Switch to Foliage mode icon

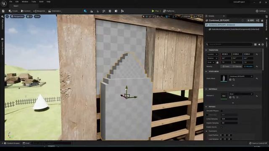pos(98,11)
